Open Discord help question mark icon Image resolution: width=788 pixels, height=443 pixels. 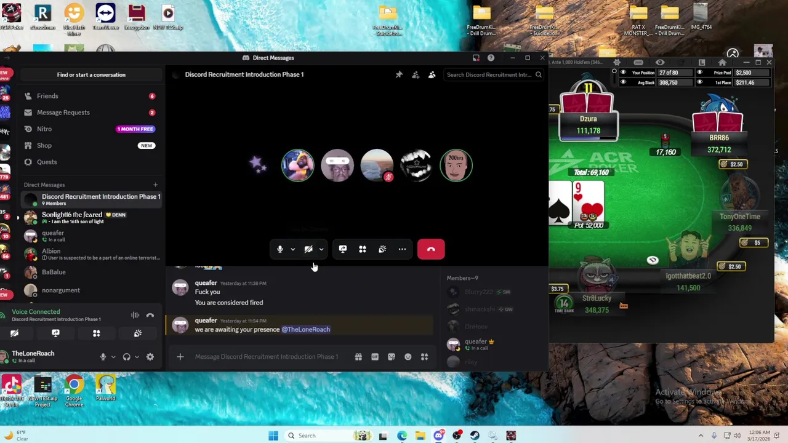491,58
